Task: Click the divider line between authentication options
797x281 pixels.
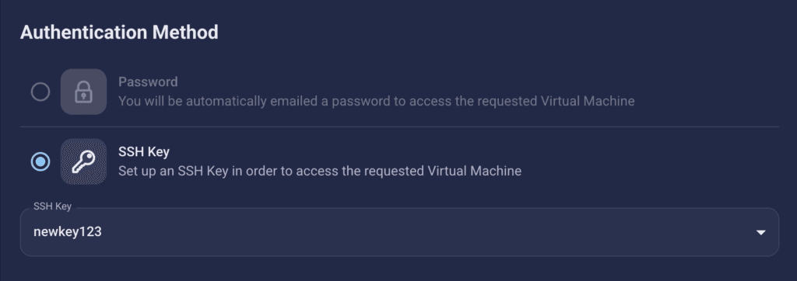Action: [399, 127]
